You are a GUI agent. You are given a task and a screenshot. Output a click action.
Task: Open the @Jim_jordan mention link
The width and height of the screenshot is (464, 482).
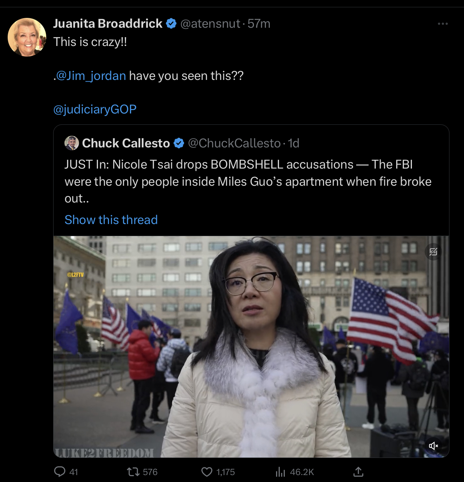click(x=91, y=76)
